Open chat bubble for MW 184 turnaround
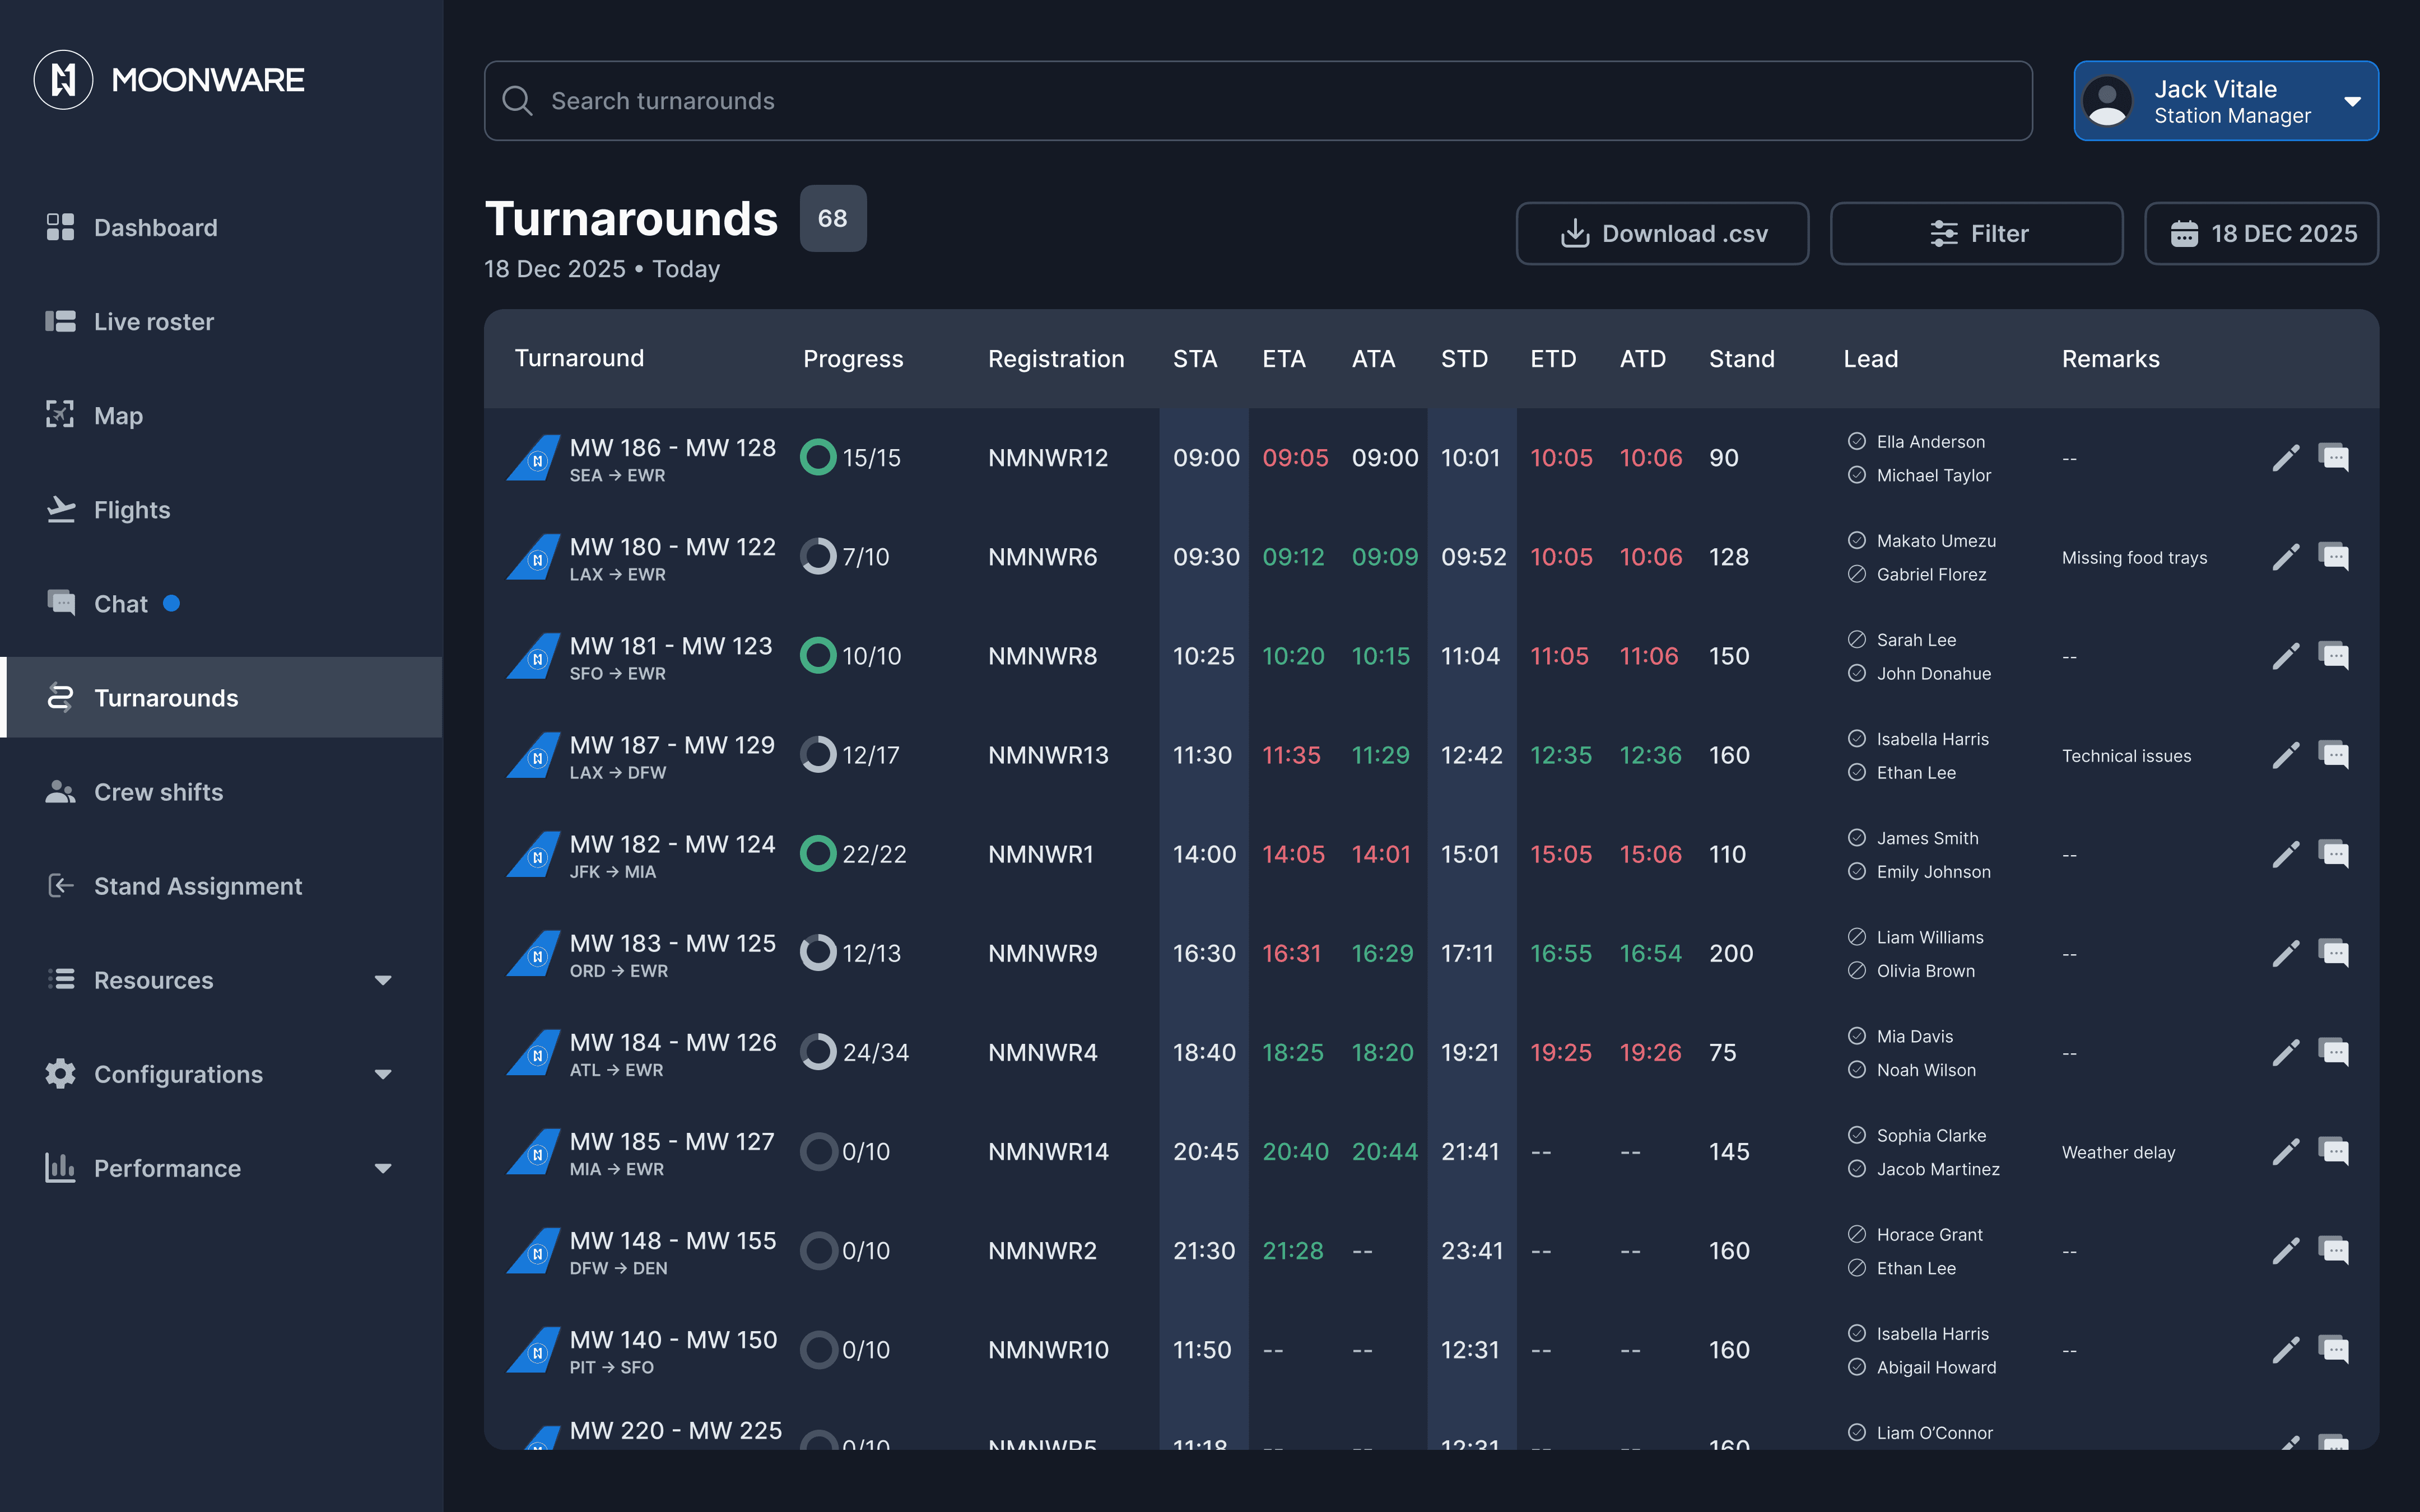Image resolution: width=2420 pixels, height=1512 pixels. coord(2333,1053)
